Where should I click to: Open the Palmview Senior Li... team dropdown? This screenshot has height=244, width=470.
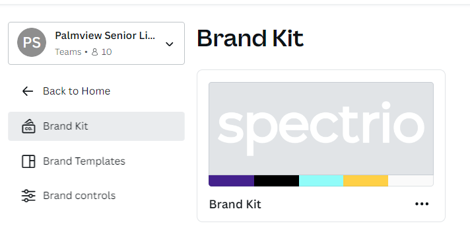pyautogui.click(x=96, y=43)
